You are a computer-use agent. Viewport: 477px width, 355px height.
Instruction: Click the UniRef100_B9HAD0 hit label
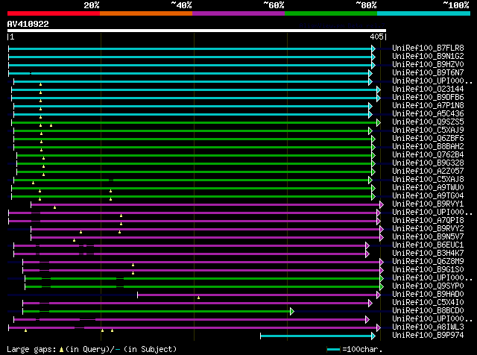[x=428, y=294]
